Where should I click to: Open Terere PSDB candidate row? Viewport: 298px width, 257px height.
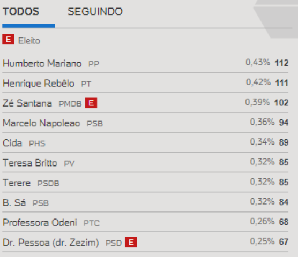pyautogui.click(x=145, y=183)
